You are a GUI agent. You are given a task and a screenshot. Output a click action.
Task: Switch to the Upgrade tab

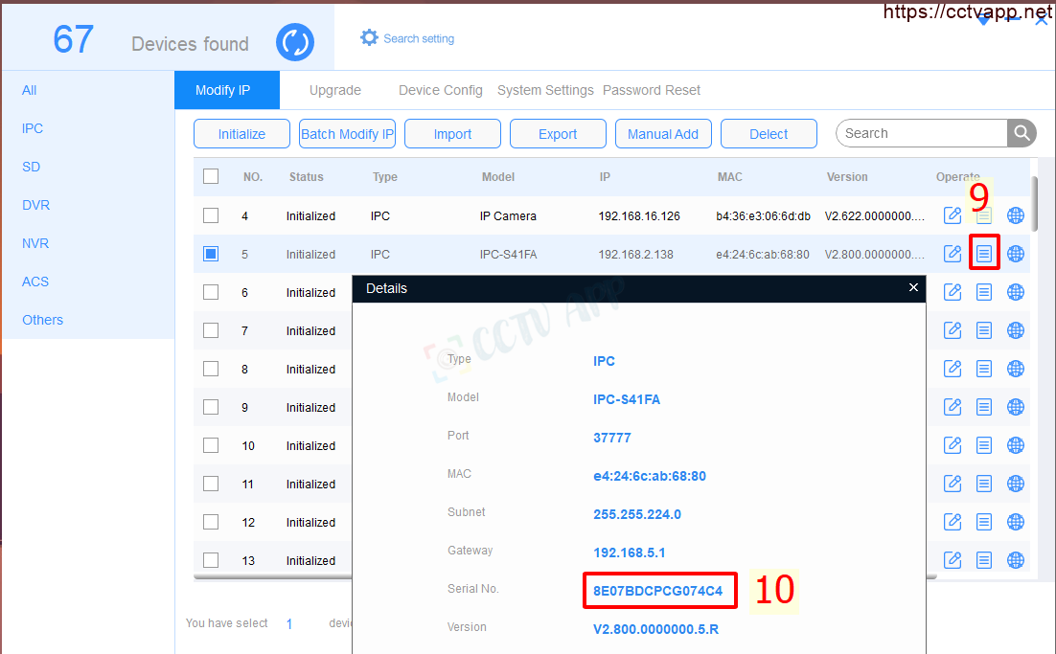click(334, 90)
